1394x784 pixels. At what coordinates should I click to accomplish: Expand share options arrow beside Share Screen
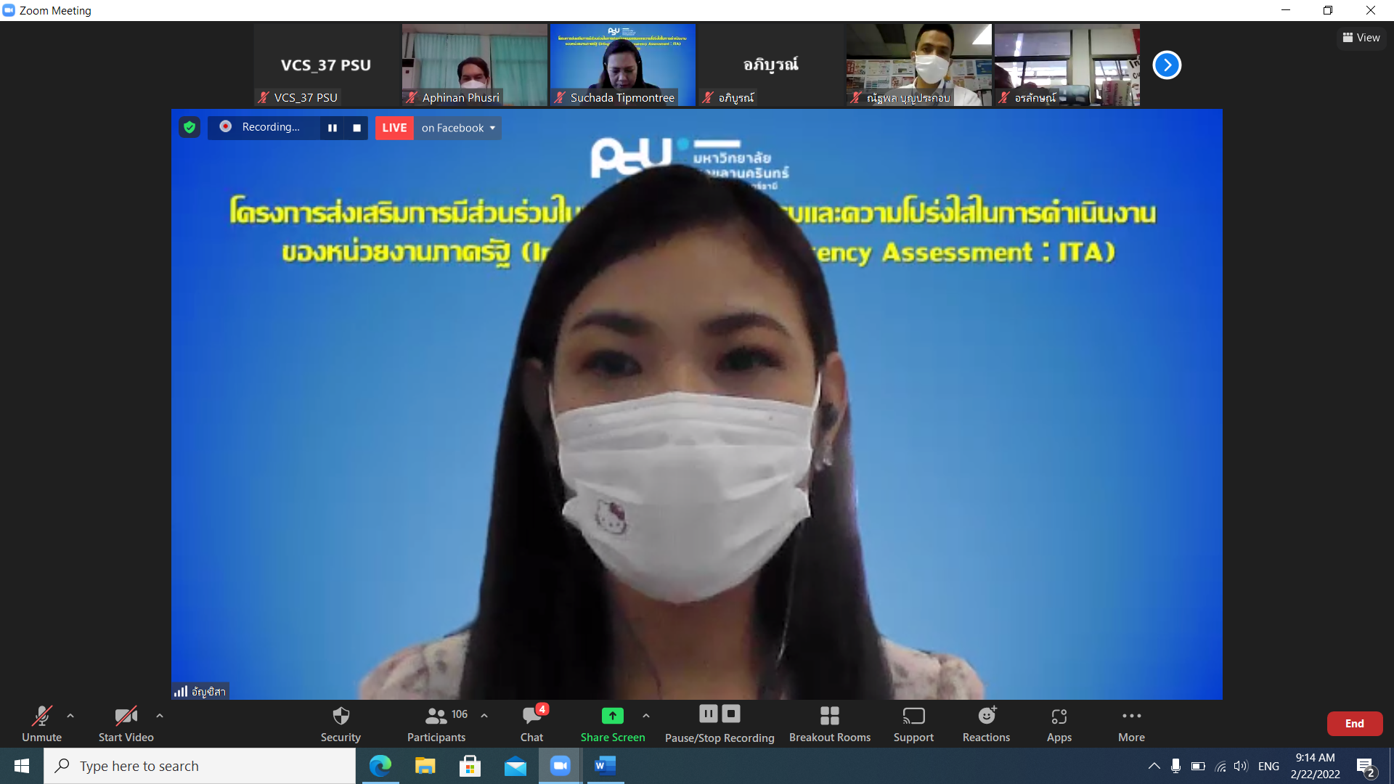coord(646,716)
